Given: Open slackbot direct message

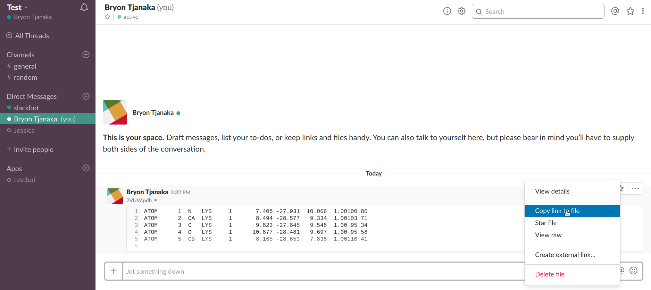Looking at the screenshot, I should pyautogui.click(x=26, y=108).
